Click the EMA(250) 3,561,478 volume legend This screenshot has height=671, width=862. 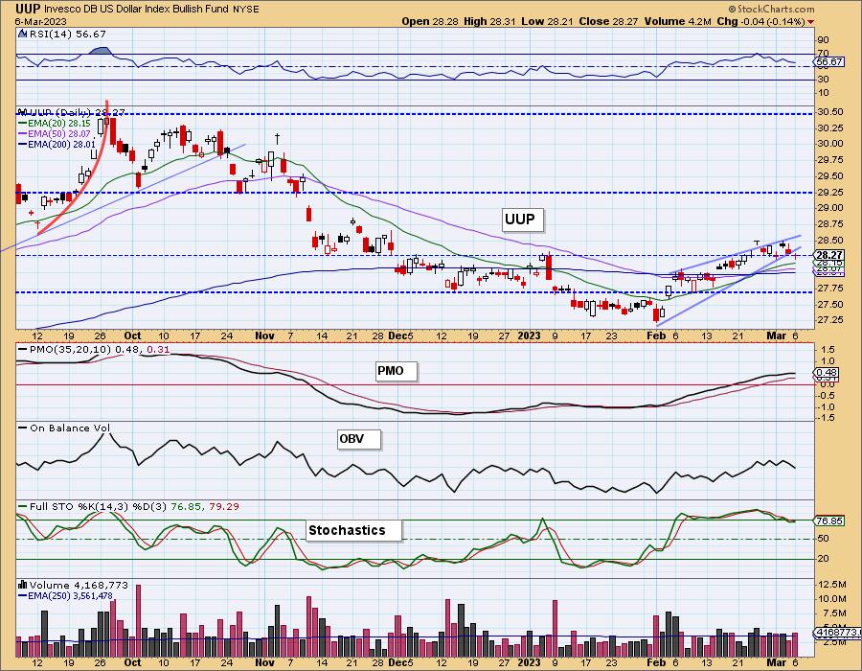click(65, 595)
